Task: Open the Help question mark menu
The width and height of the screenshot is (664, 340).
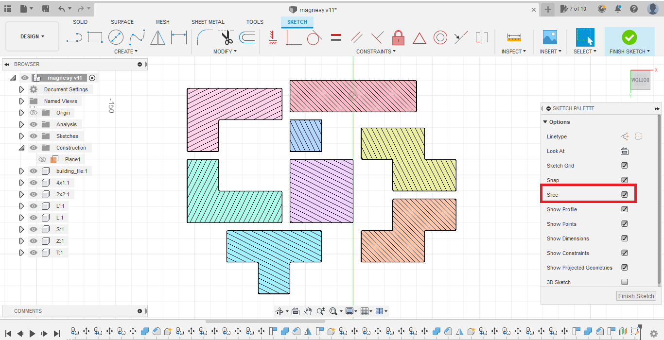Action: 634,9
